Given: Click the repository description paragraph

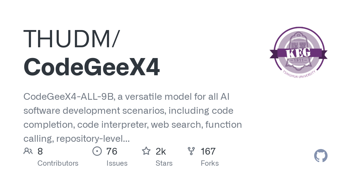Looking at the screenshot, I should (133, 118).
